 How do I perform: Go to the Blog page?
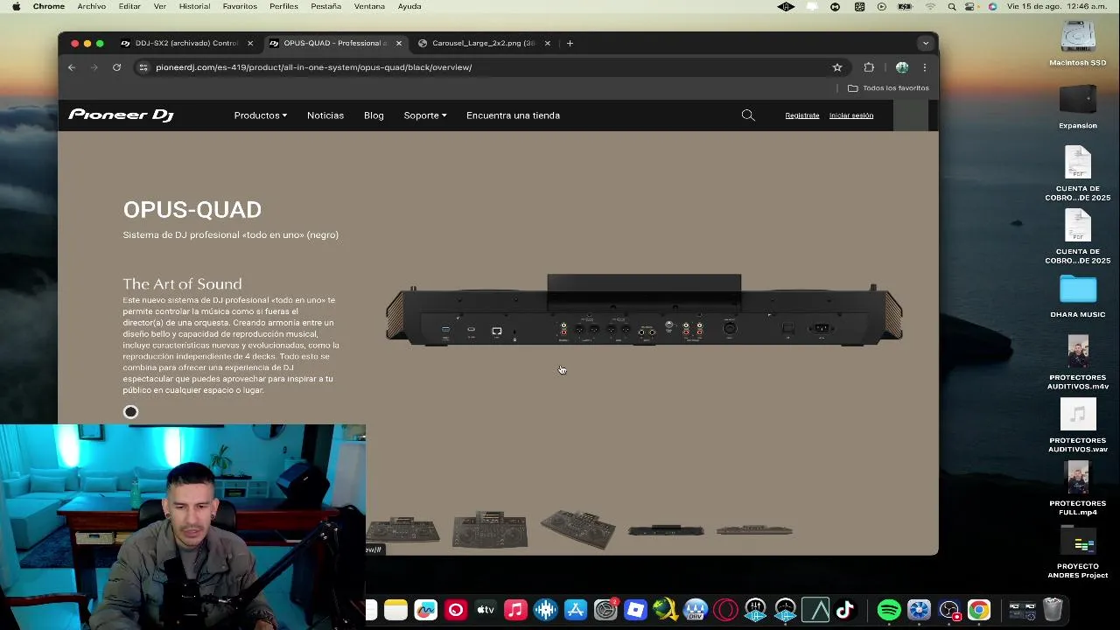(x=374, y=115)
